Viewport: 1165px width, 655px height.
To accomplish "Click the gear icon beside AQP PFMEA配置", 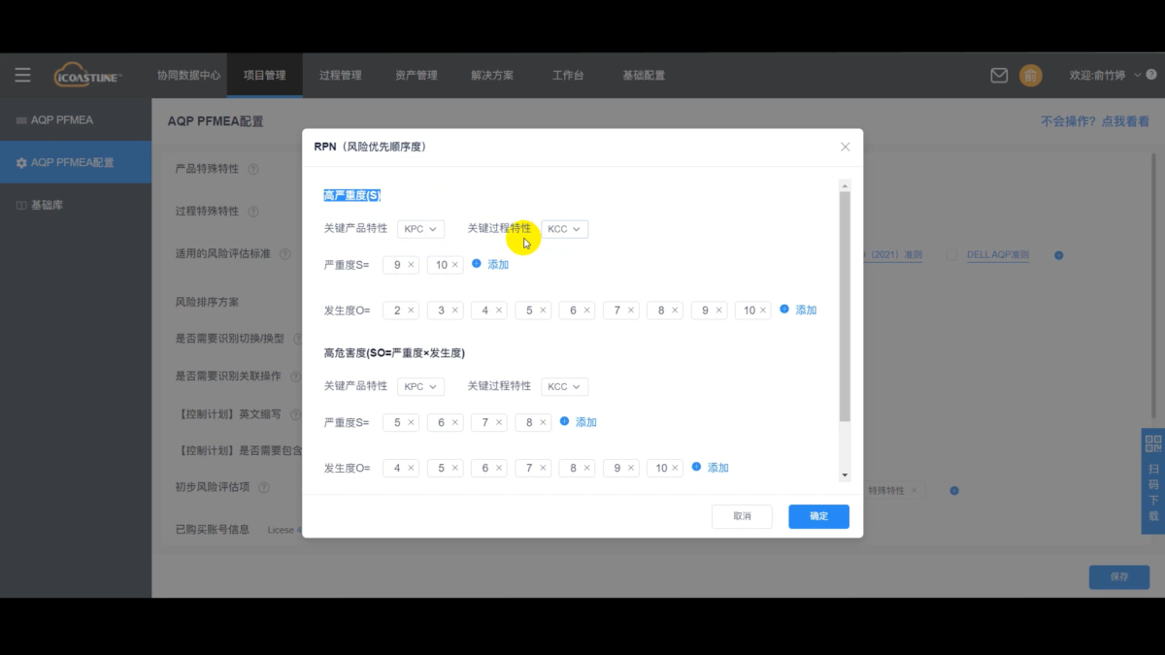I will point(21,163).
